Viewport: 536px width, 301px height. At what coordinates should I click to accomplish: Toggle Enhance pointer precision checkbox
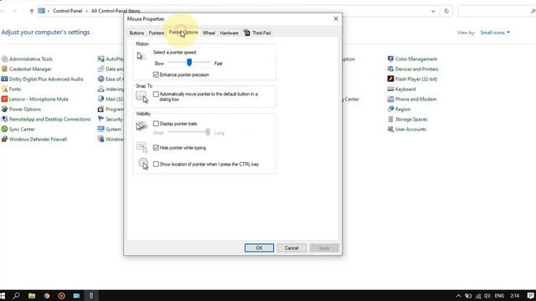pyautogui.click(x=156, y=74)
